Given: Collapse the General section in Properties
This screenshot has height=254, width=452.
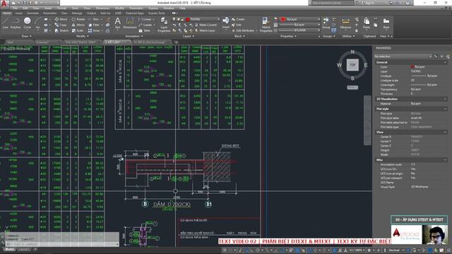Looking at the screenshot, I should [x=445, y=62].
